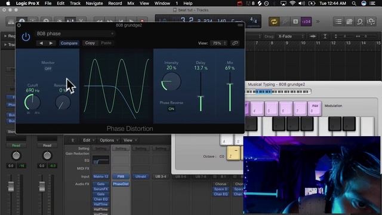Screen dimensions: 382x215
Task: Open the Track menu
Action: pyautogui.click(x=75, y=3)
